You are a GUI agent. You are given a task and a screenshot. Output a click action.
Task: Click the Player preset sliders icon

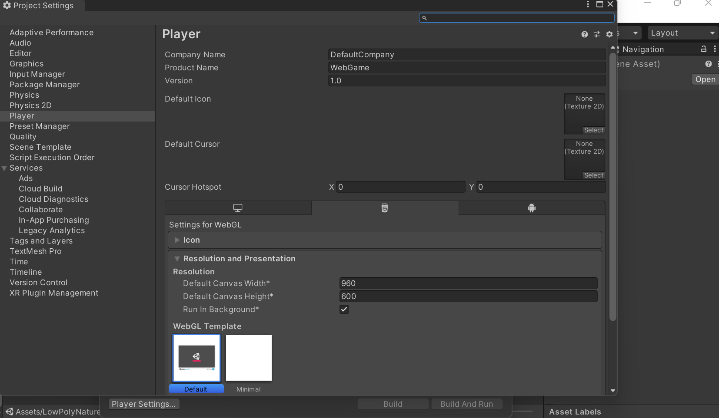(597, 34)
